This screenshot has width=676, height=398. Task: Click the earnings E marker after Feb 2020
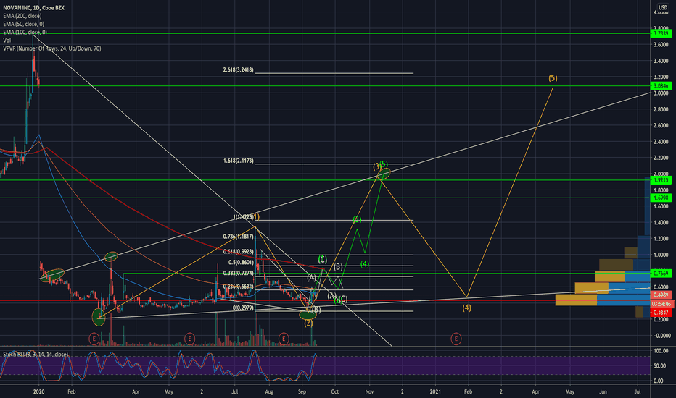(x=94, y=339)
